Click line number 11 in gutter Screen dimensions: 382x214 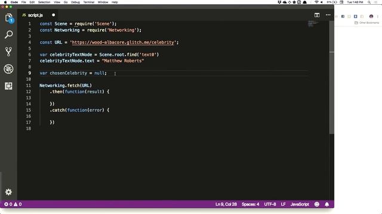click(x=29, y=86)
